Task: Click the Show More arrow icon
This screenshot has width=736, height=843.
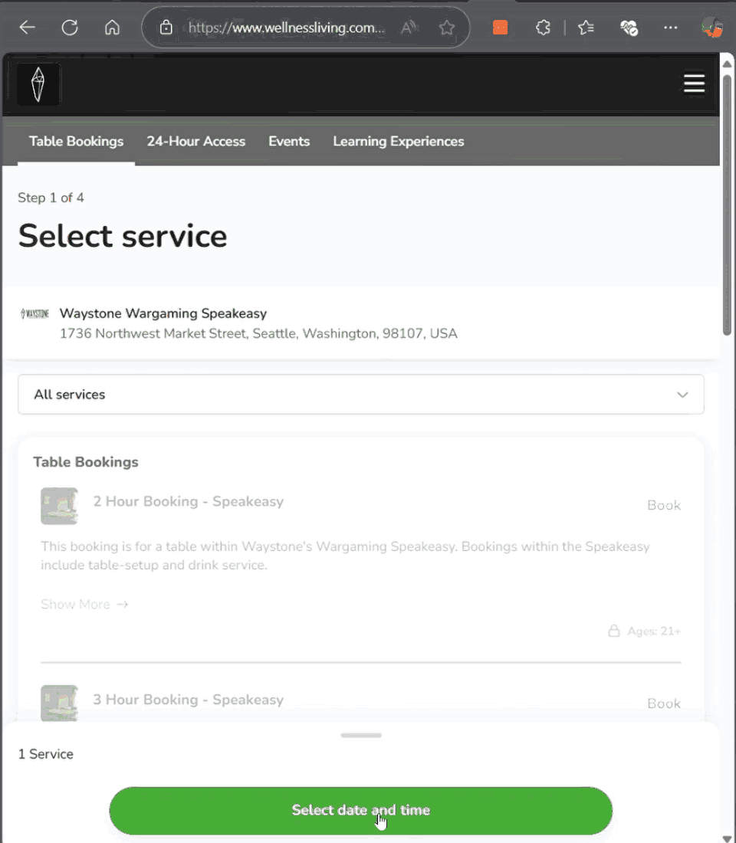Action: click(123, 605)
